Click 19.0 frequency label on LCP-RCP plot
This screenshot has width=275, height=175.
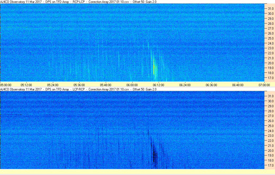pyautogui.click(x=271, y=155)
